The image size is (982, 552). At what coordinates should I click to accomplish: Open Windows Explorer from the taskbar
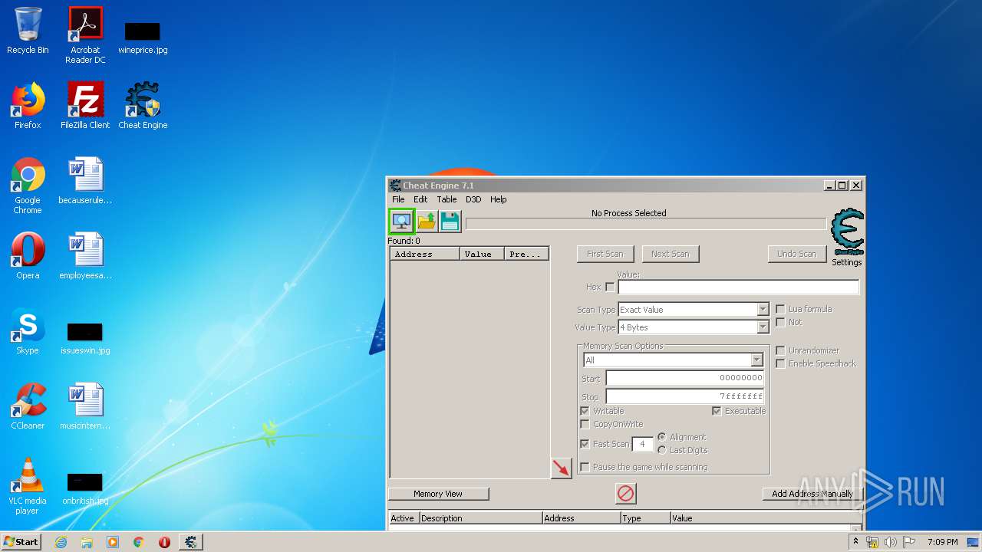click(87, 542)
